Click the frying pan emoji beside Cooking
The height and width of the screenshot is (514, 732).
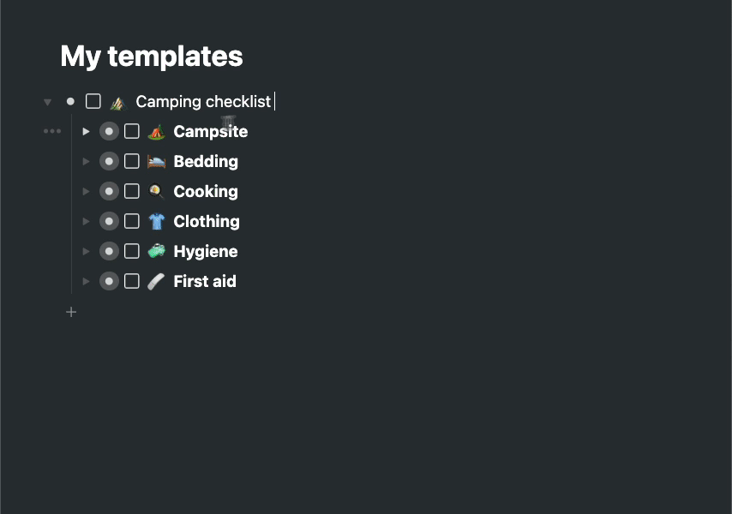click(155, 191)
